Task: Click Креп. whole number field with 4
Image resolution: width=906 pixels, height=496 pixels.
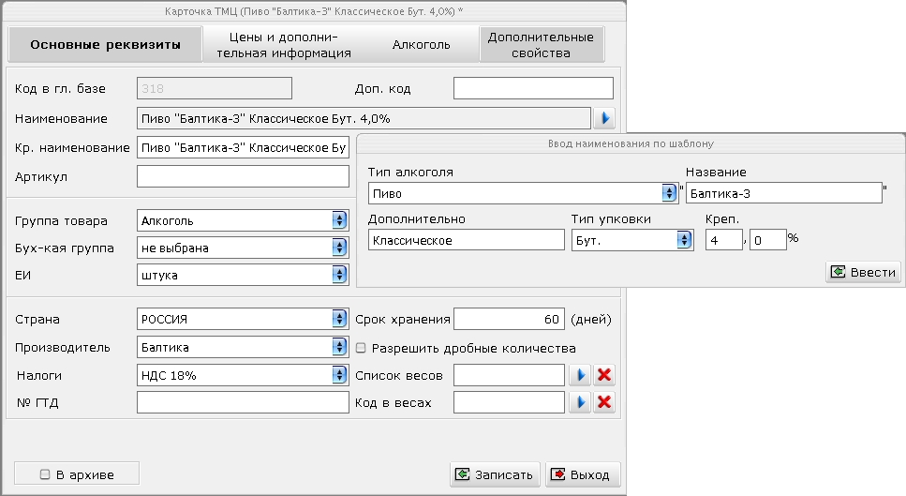Action: [724, 240]
